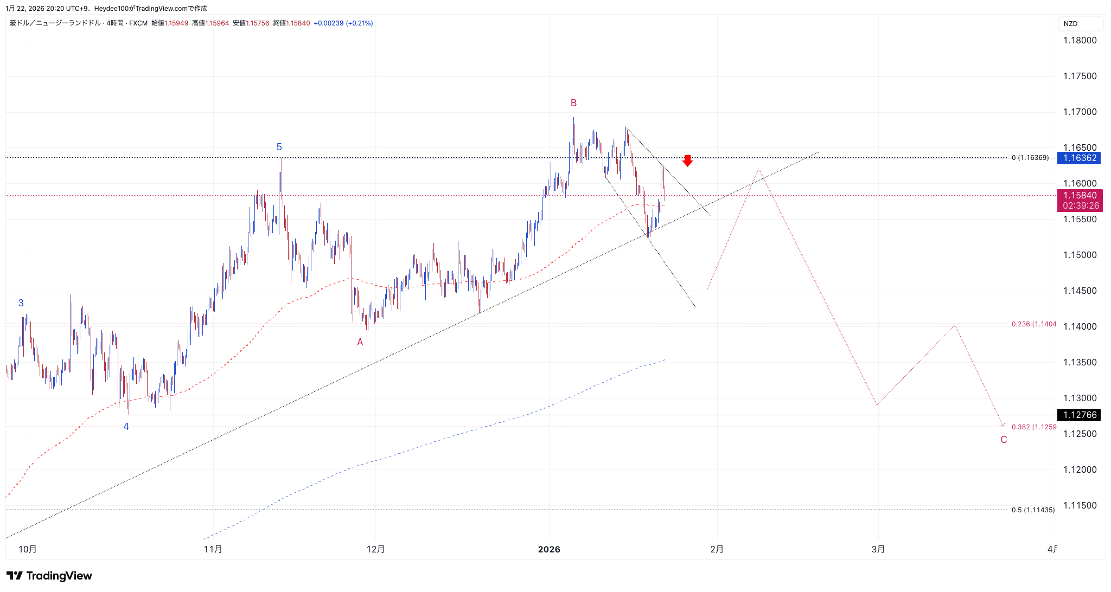
Task: Click the red down arrow marker
Action: tap(687, 160)
